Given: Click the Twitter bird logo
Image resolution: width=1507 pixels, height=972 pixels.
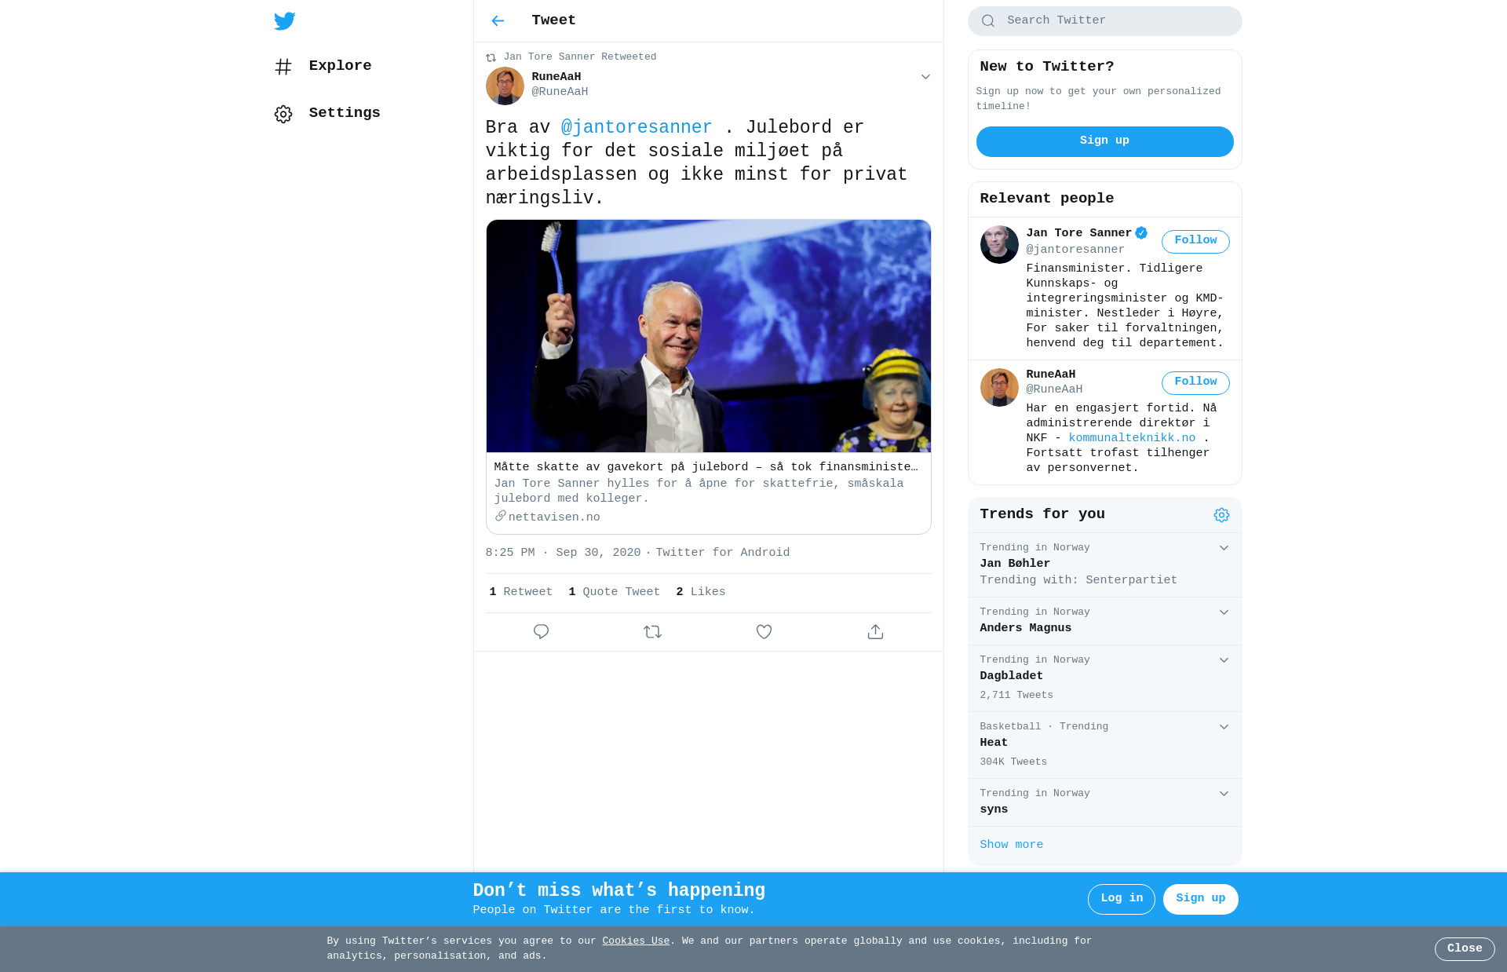Looking at the screenshot, I should (284, 21).
